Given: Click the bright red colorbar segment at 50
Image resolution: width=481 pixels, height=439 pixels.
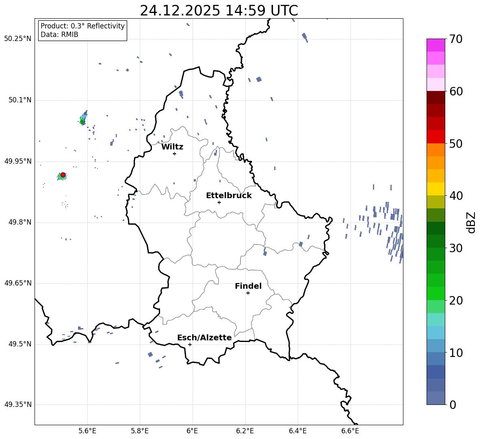Looking at the screenshot, I should point(435,137).
